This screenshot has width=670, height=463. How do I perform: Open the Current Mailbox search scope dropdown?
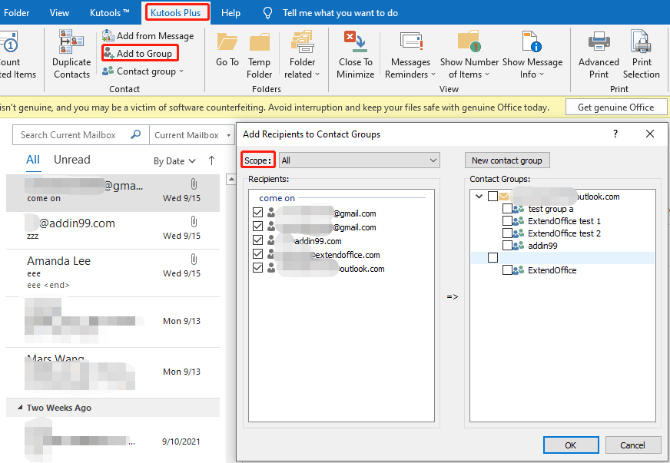click(x=192, y=135)
